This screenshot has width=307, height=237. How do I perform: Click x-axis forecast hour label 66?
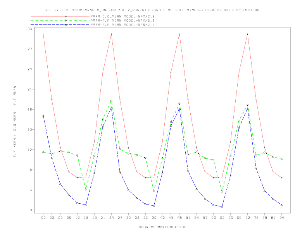click(231, 218)
